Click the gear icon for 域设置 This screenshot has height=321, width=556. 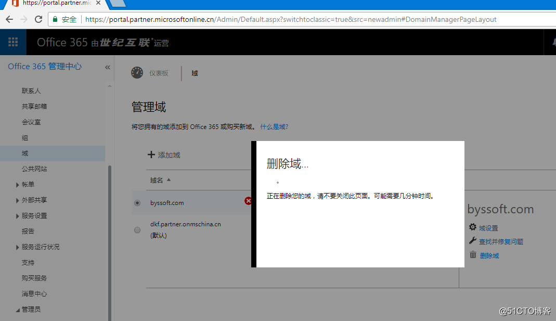473,227
